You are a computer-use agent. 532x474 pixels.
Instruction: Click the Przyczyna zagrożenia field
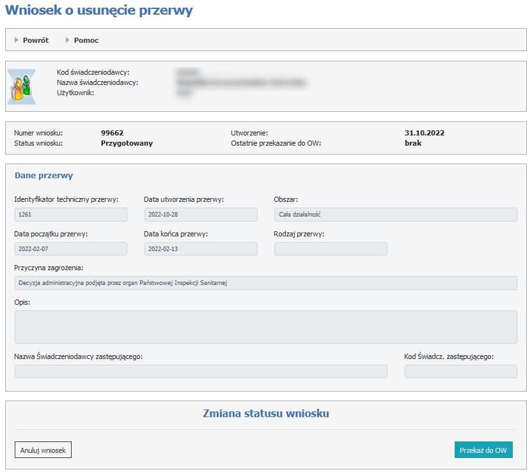(265, 283)
